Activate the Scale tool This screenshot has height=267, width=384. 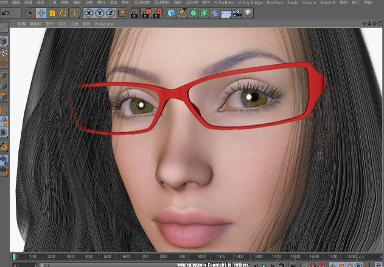(x=52, y=13)
